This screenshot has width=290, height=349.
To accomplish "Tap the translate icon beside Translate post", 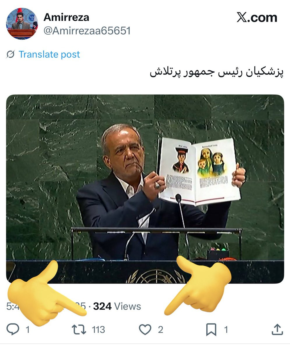I will click(10, 54).
